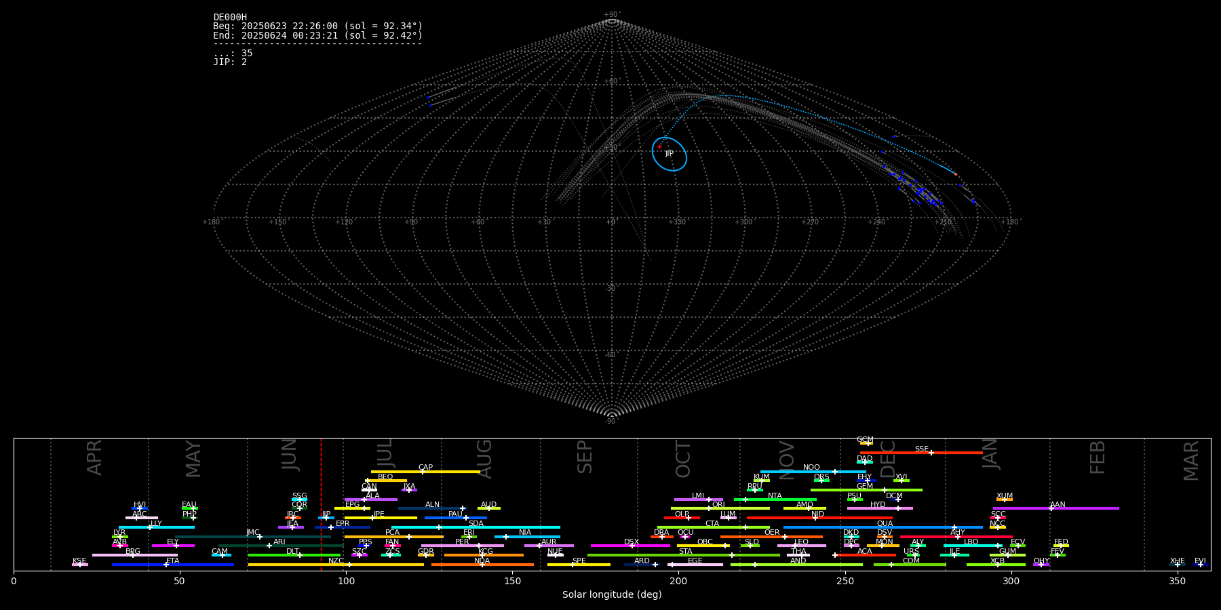Click the AUR shower label
The image size is (1221, 610).
coord(549,542)
